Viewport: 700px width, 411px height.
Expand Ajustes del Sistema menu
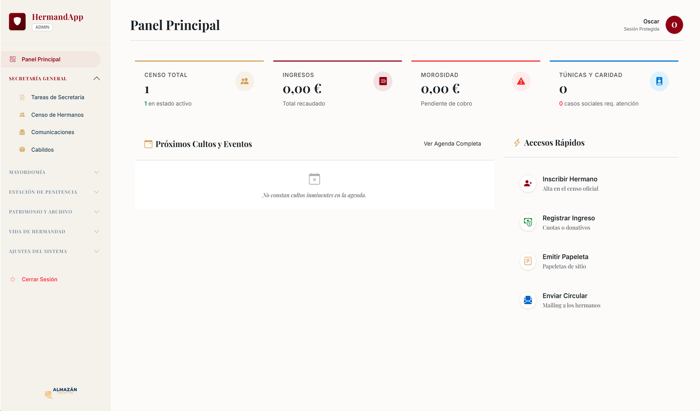point(97,252)
